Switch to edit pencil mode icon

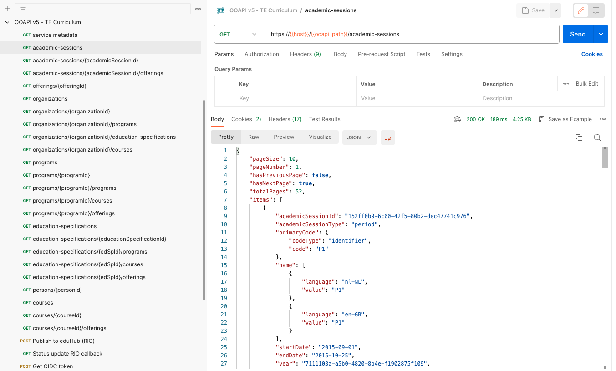click(x=580, y=10)
